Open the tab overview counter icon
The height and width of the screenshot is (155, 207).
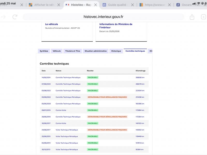(x=203, y=17)
